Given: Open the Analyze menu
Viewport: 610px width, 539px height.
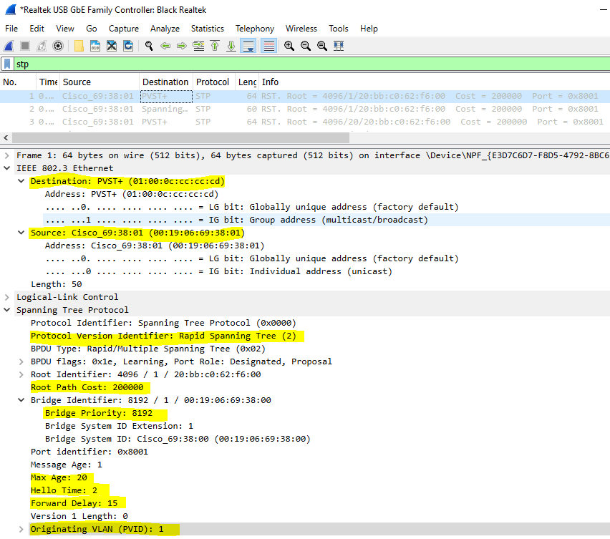Looking at the screenshot, I should [165, 29].
